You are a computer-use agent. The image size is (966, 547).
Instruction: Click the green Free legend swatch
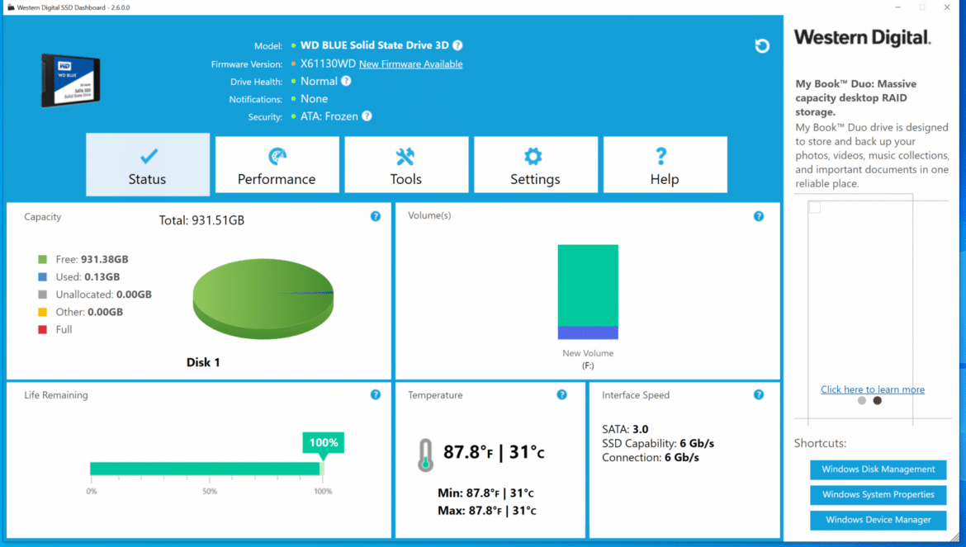42,260
